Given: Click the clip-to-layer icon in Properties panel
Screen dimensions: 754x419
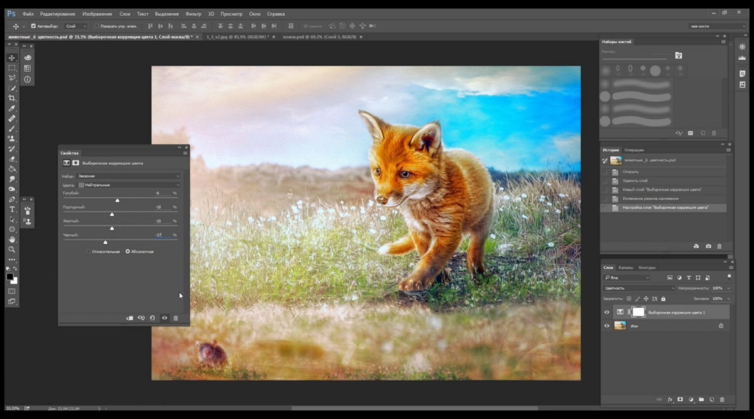Looking at the screenshot, I should pos(129,318).
